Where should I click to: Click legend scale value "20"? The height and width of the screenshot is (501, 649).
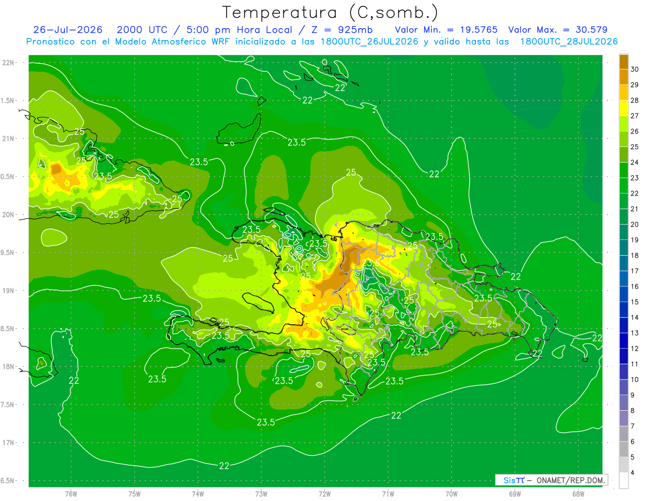[635, 224]
